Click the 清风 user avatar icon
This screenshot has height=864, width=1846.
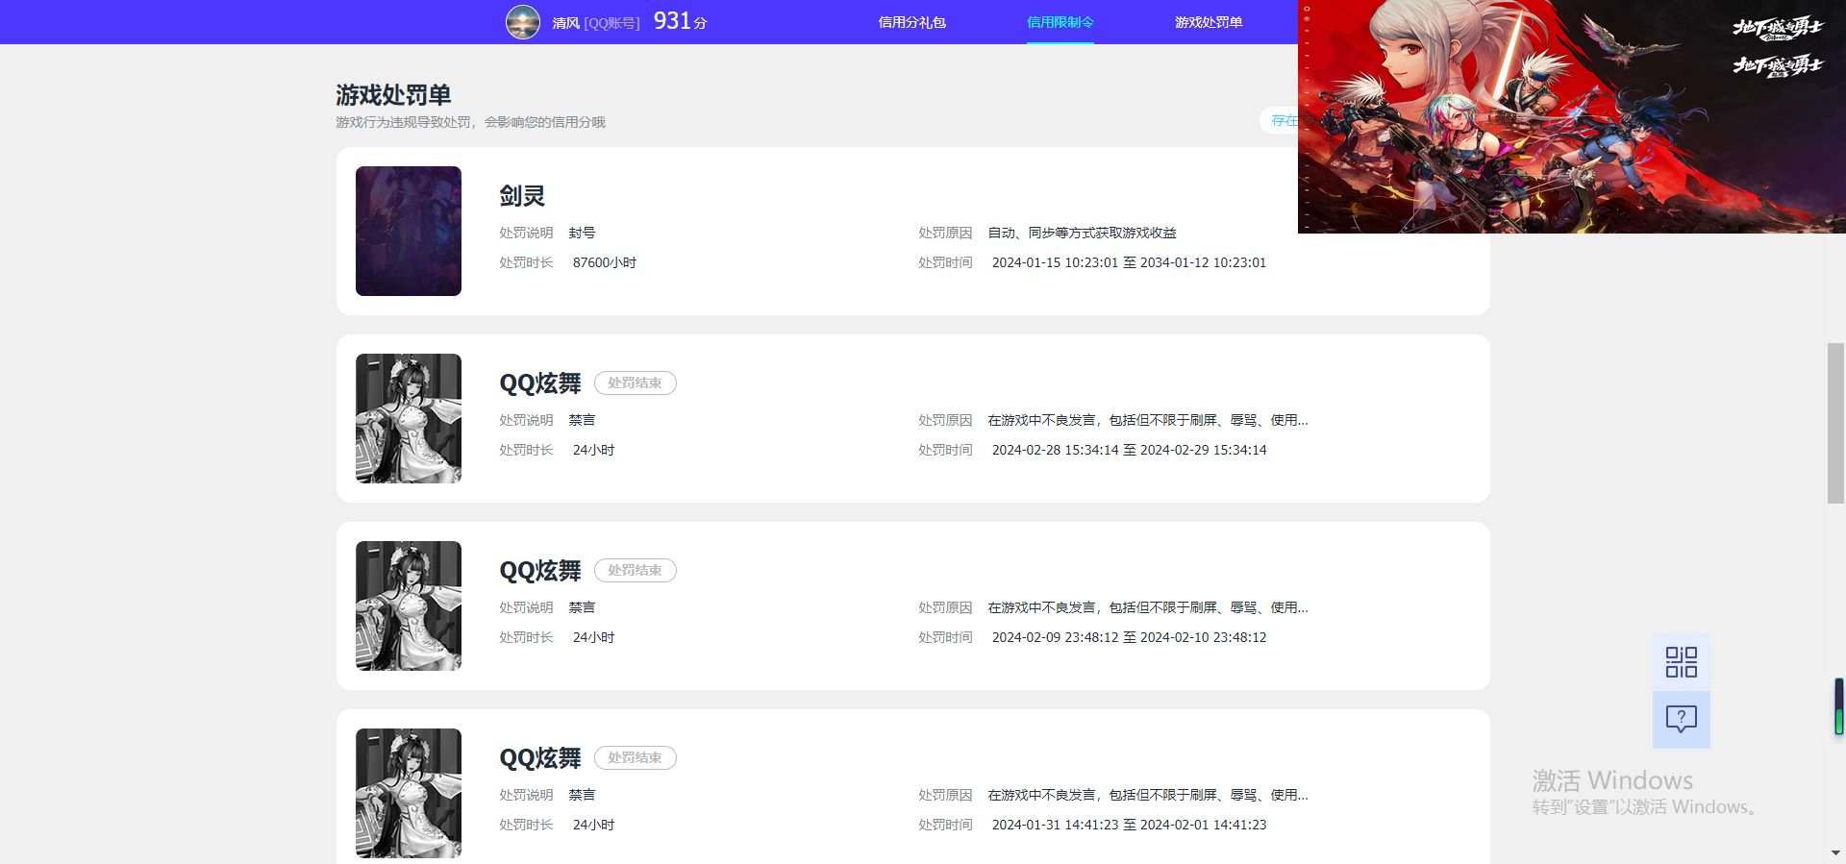(x=523, y=22)
